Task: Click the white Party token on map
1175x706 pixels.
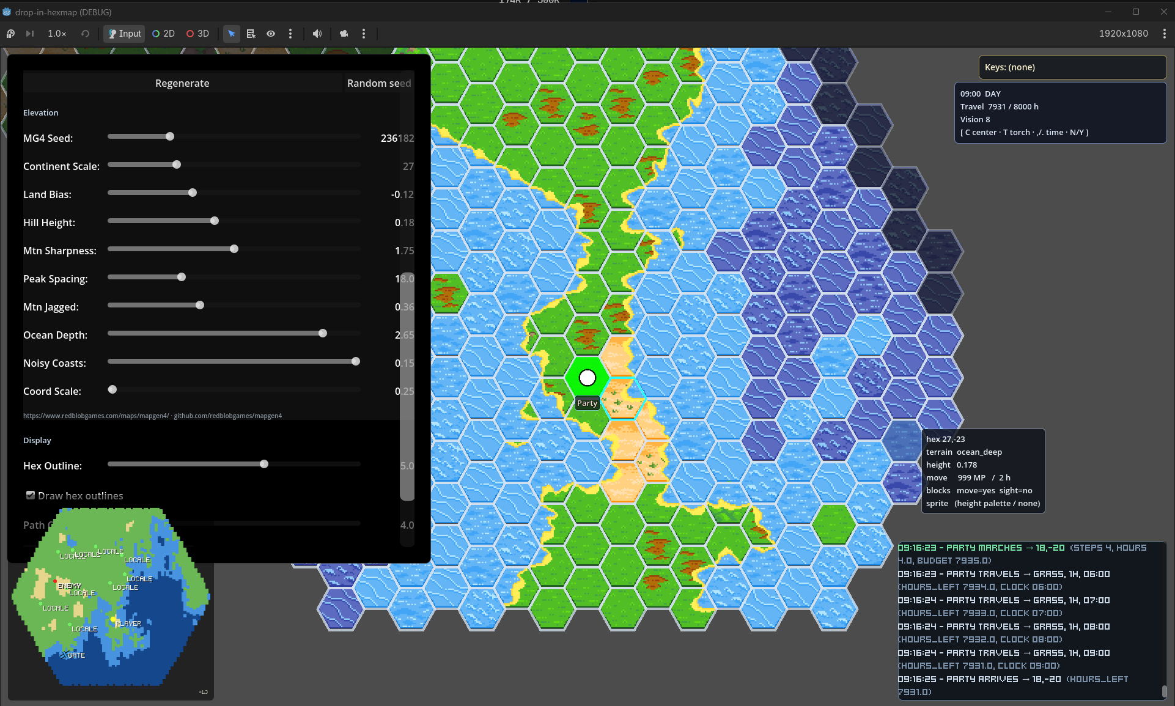Action: pos(587,378)
